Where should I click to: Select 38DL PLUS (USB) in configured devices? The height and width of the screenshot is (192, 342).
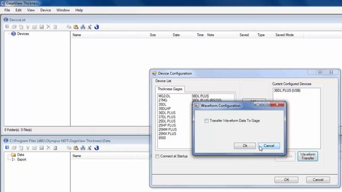287,90
